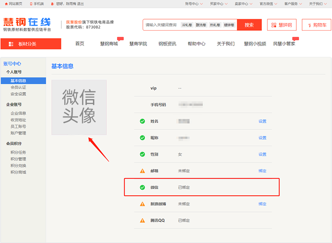This screenshot has height=243, width=332.
Task: Click the warning icon beside 新浪微博
Action: pyautogui.click(x=142, y=204)
